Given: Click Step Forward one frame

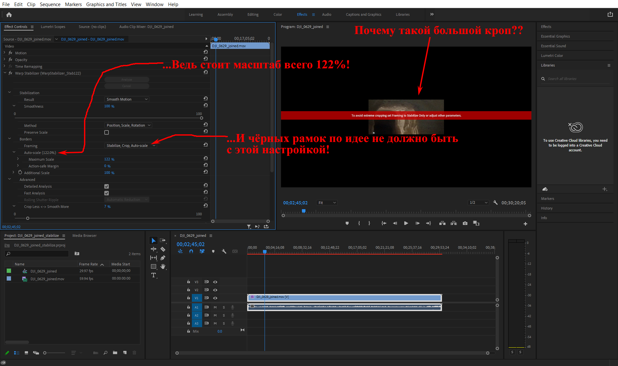Looking at the screenshot, I should pos(417,223).
